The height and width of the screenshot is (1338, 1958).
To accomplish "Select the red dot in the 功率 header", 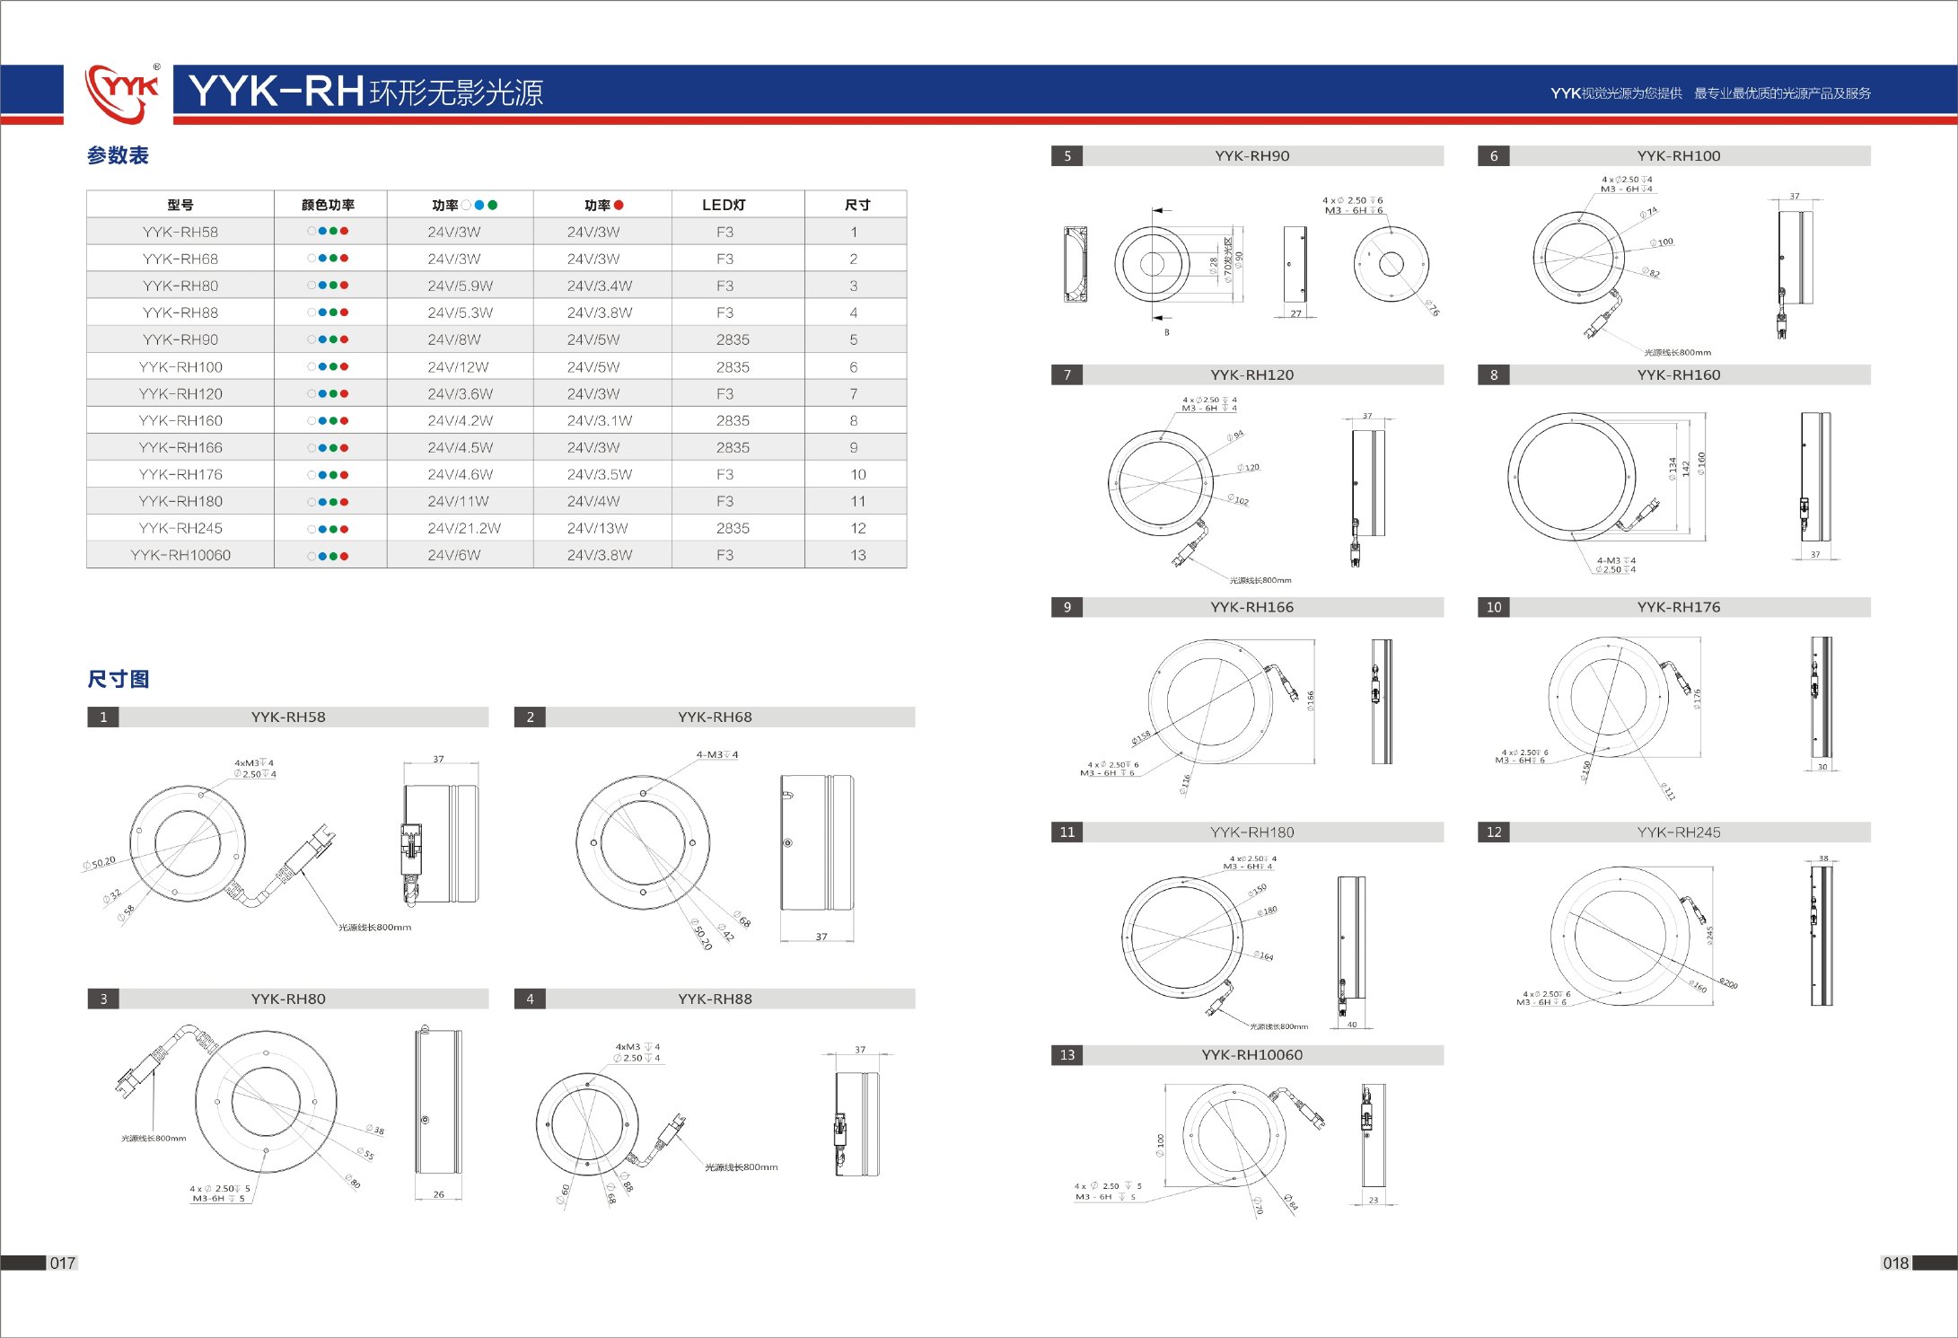I will tap(619, 206).
